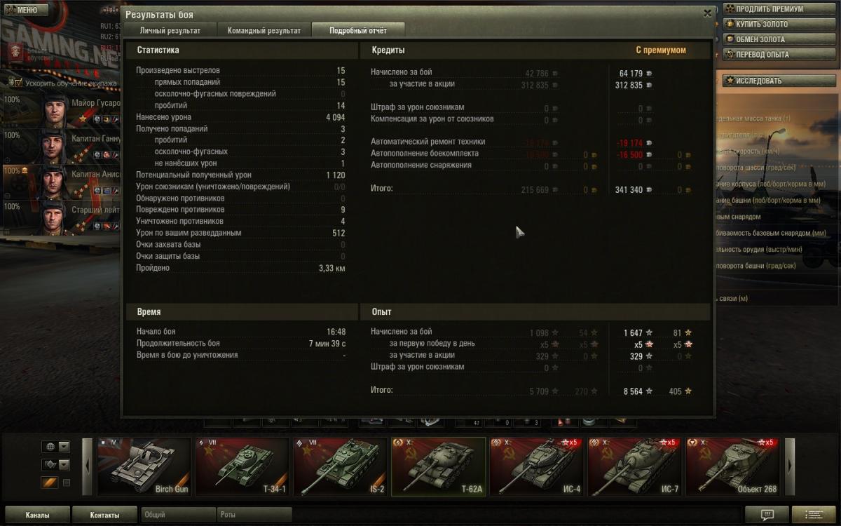Select crew member Капитан Анис portrait

[53, 182]
